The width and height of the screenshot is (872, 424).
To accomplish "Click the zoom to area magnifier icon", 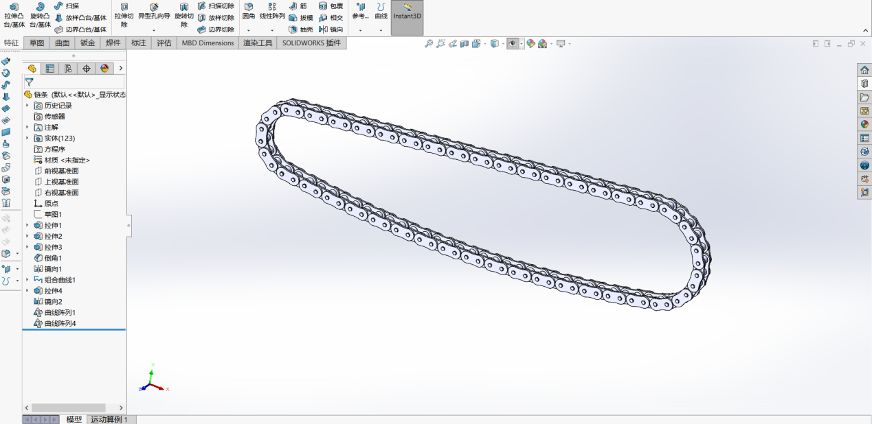I will click(x=440, y=44).
